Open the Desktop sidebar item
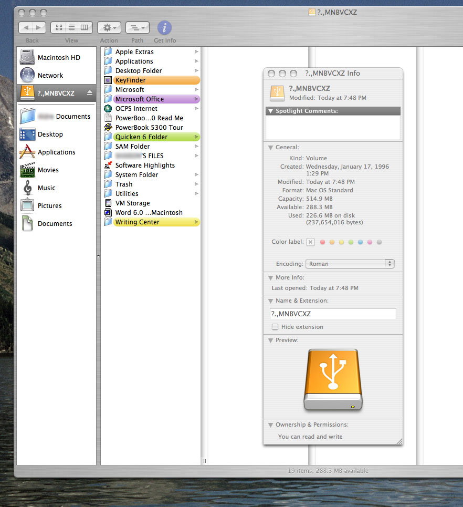Image resolution: width=463 pixels, height=507 pixels. (57, 134)
